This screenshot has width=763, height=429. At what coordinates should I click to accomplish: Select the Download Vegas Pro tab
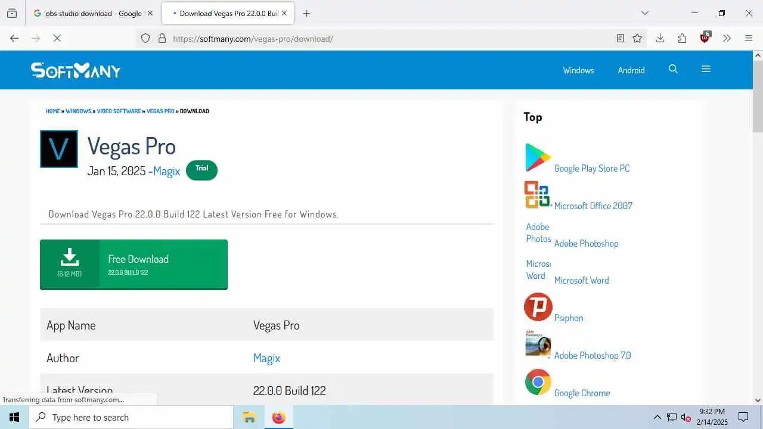(228, 13)
